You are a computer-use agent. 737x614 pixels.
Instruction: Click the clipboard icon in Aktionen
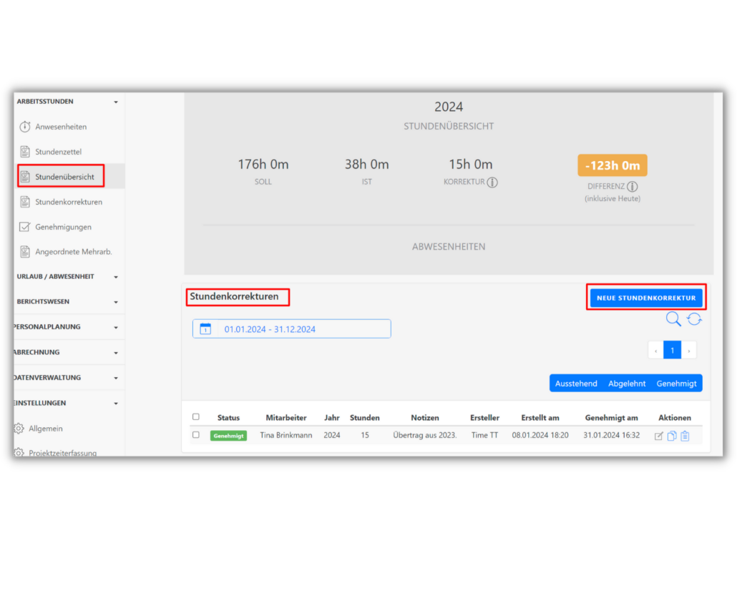click(x=685, y=436)
